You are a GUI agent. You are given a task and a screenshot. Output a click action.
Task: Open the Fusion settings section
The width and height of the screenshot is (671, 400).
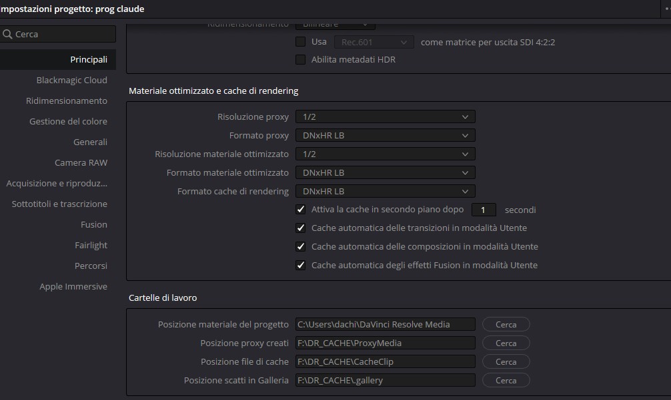(94, 224)
